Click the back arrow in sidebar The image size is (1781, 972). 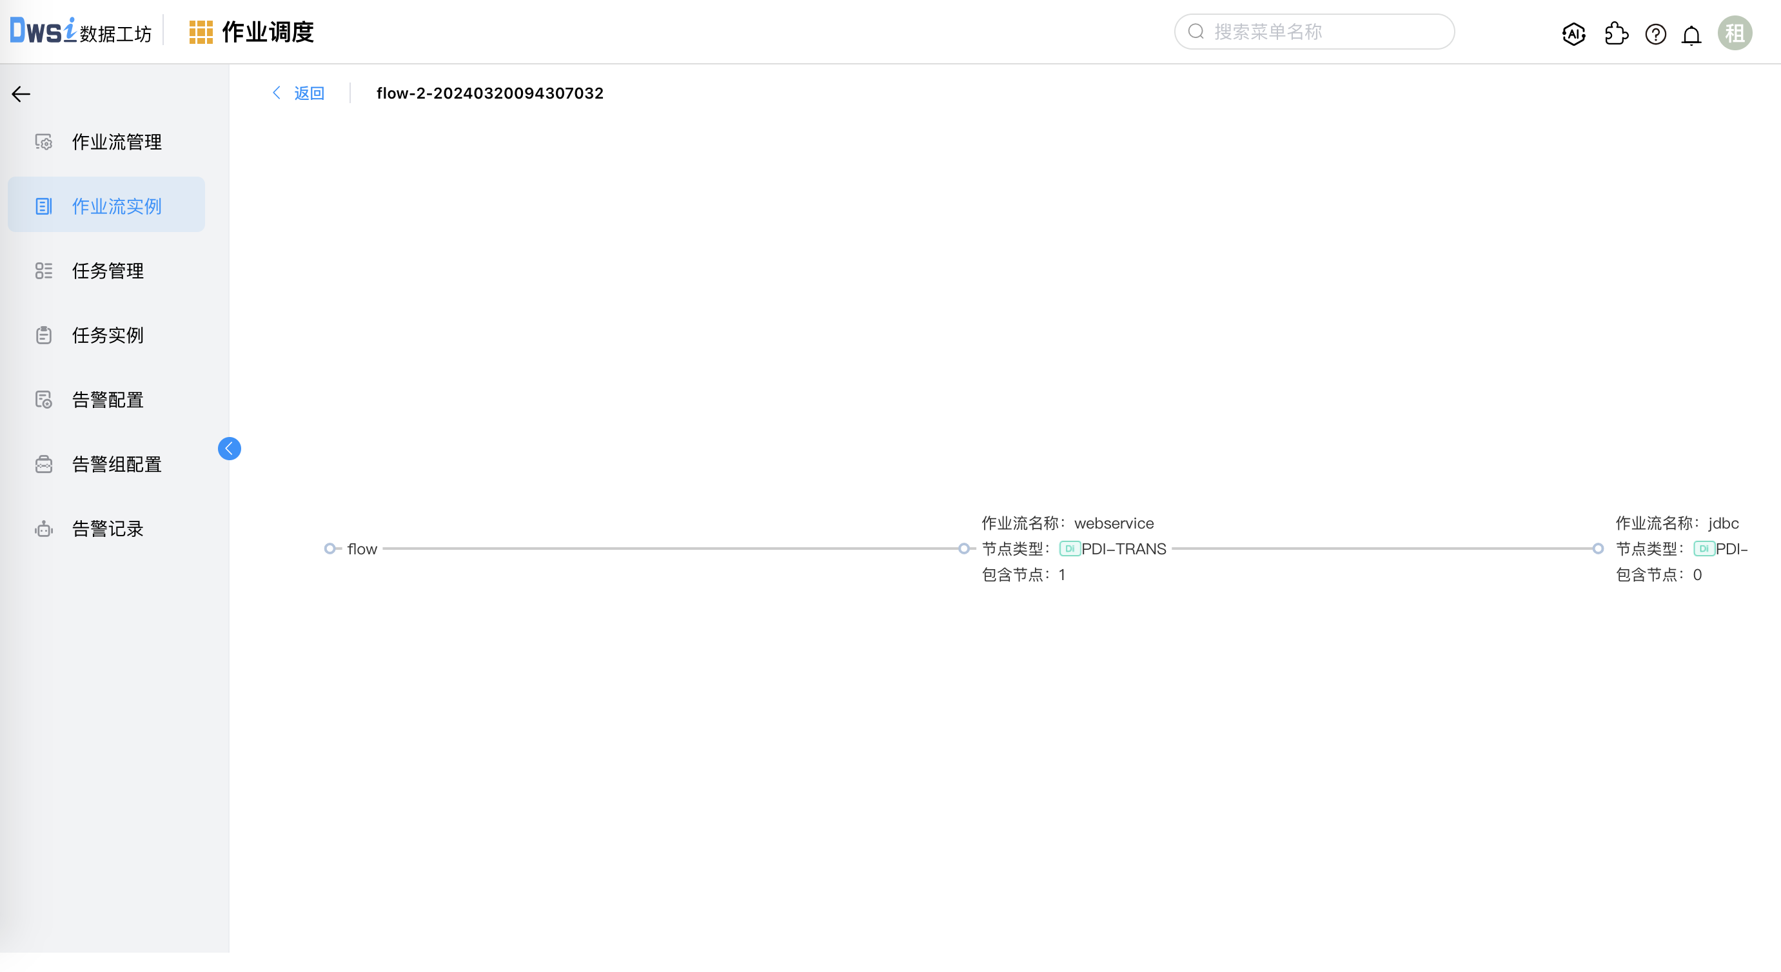pyautogui.click(x=21, y=94)
